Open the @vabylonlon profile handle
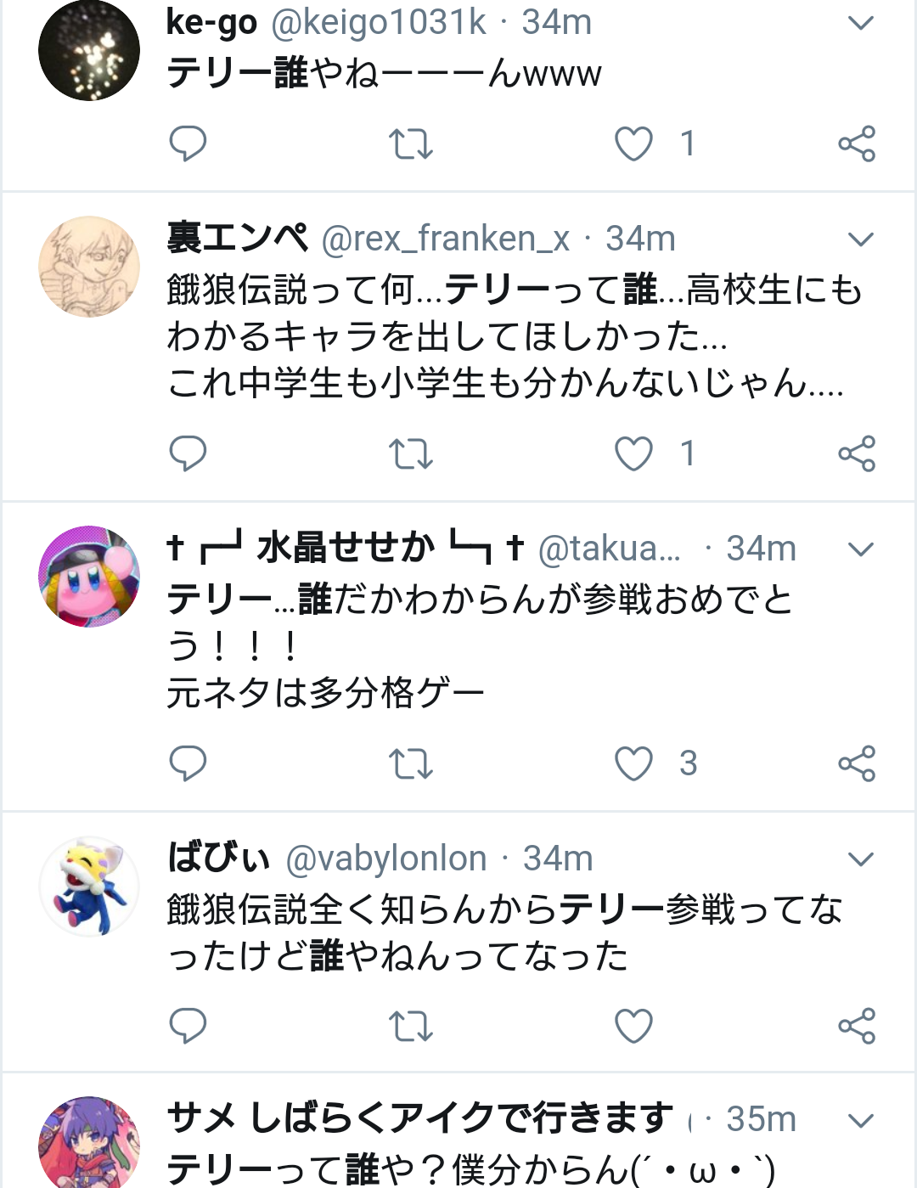 click(386, 859)
